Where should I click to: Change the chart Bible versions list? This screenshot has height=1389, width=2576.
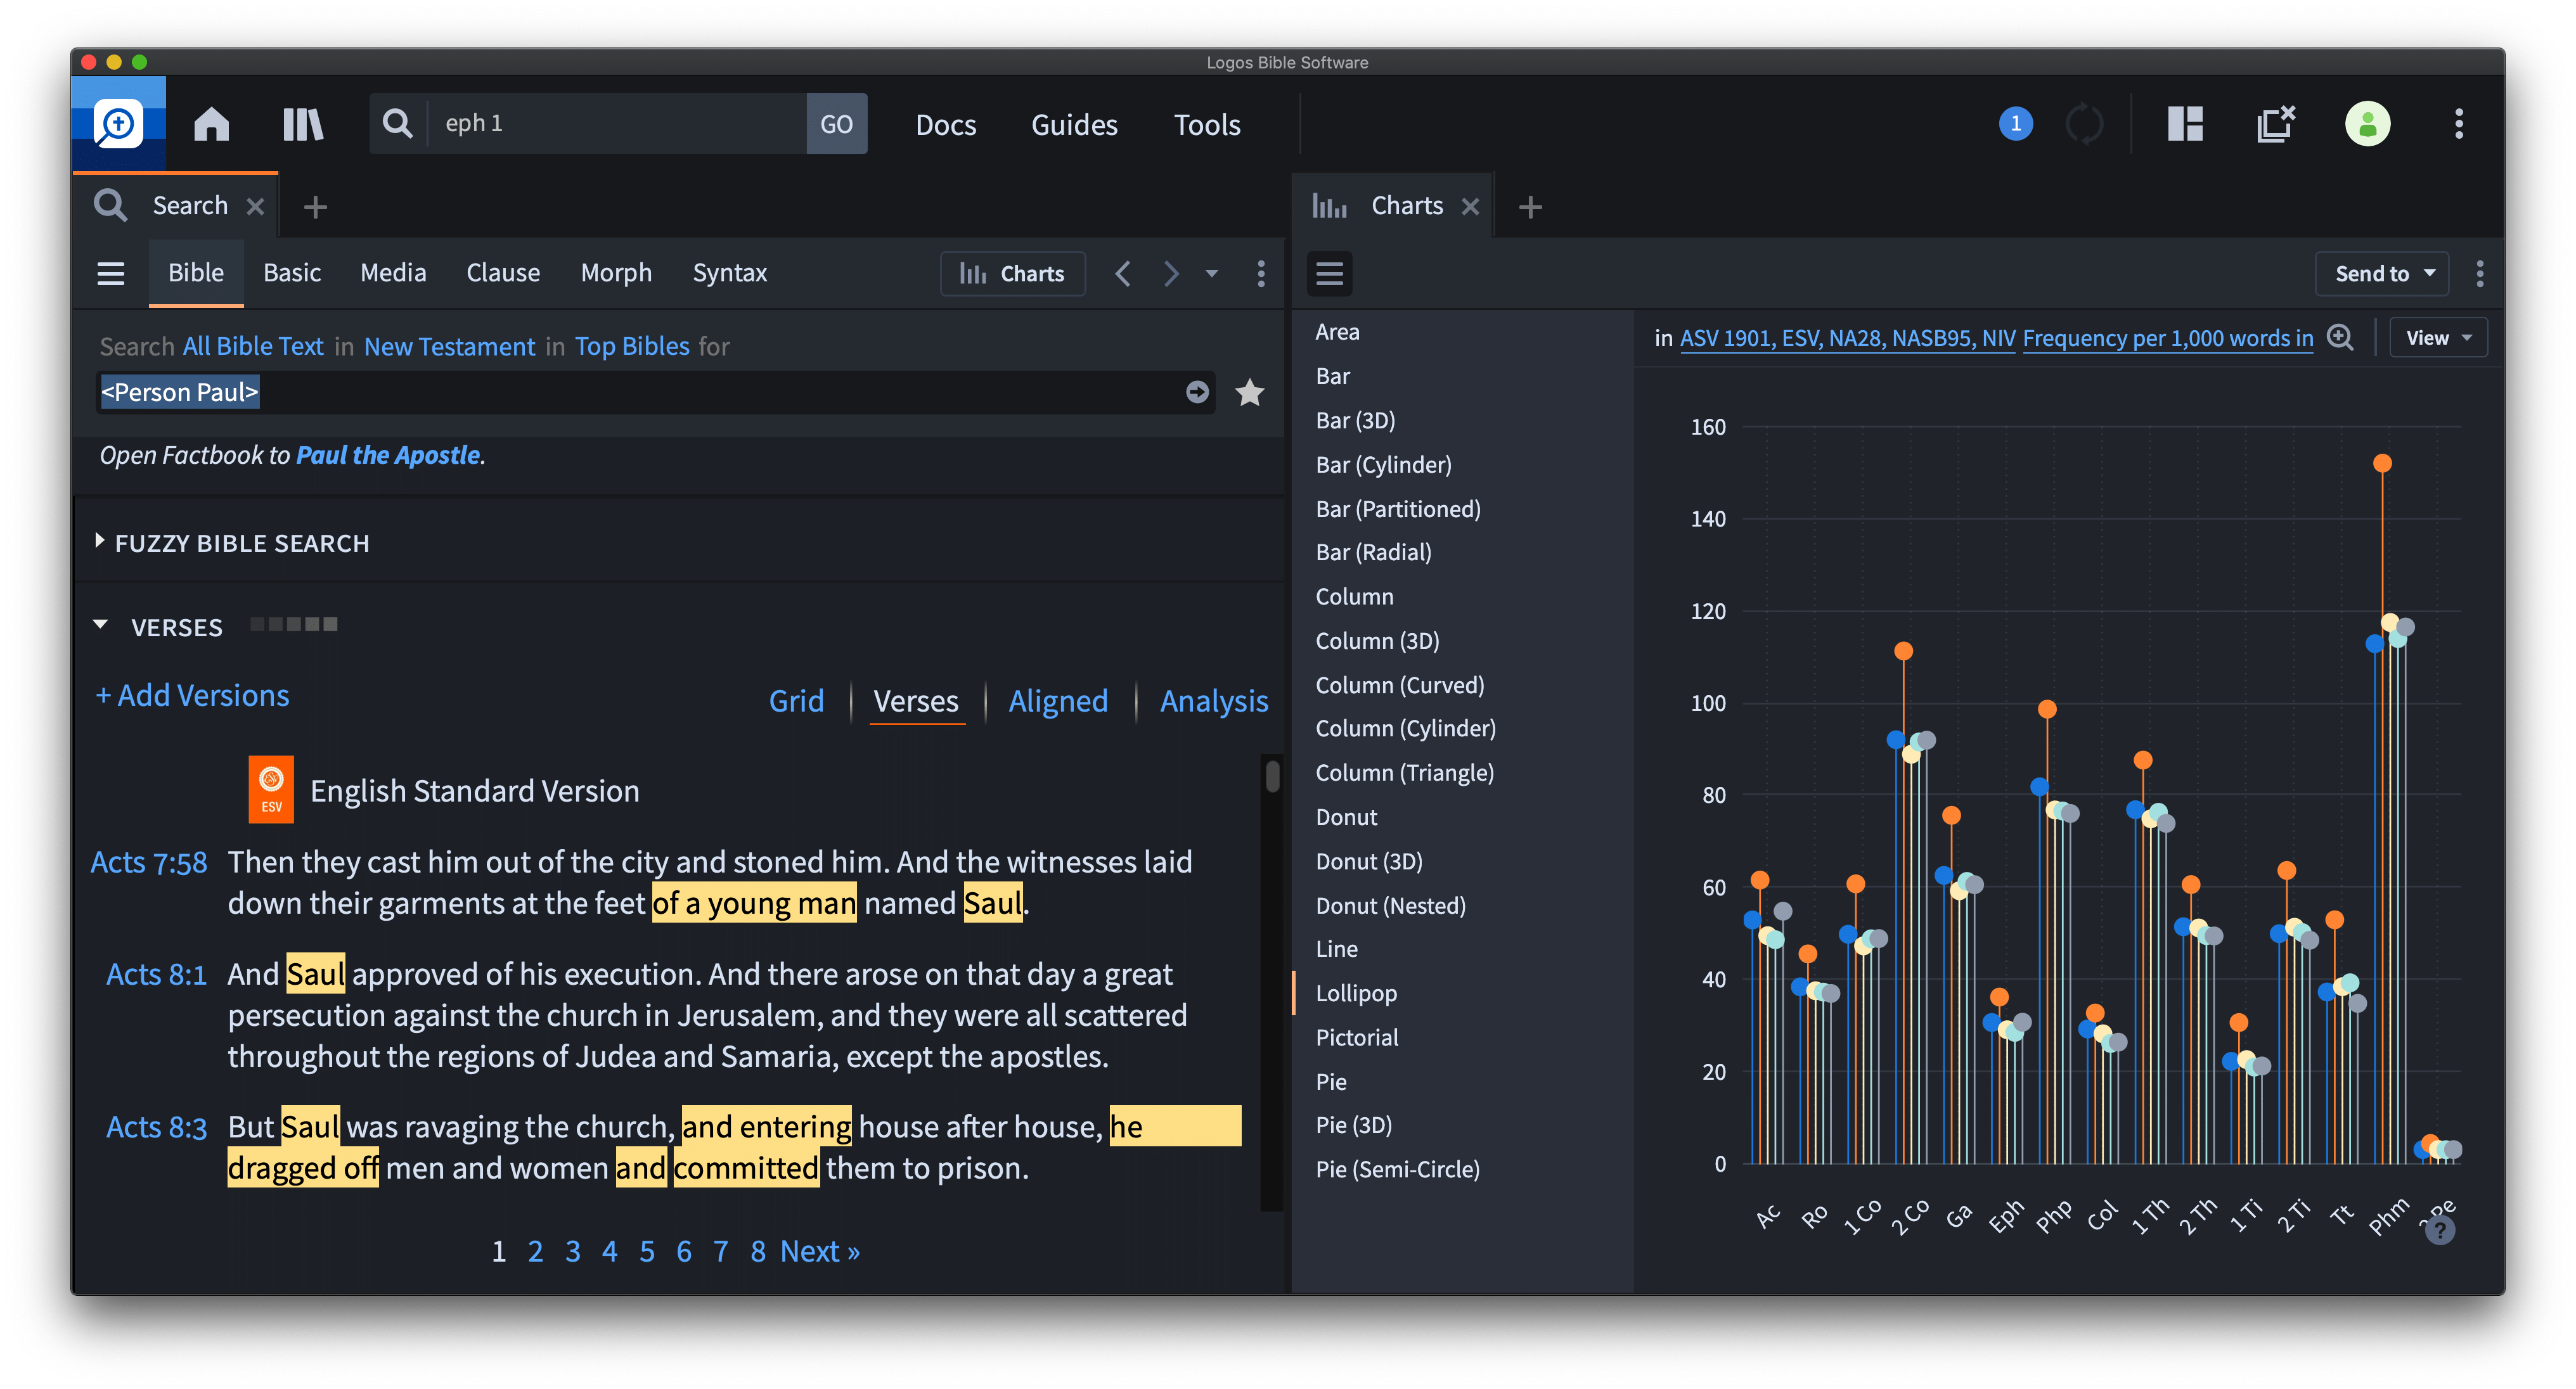[1847, 338]
